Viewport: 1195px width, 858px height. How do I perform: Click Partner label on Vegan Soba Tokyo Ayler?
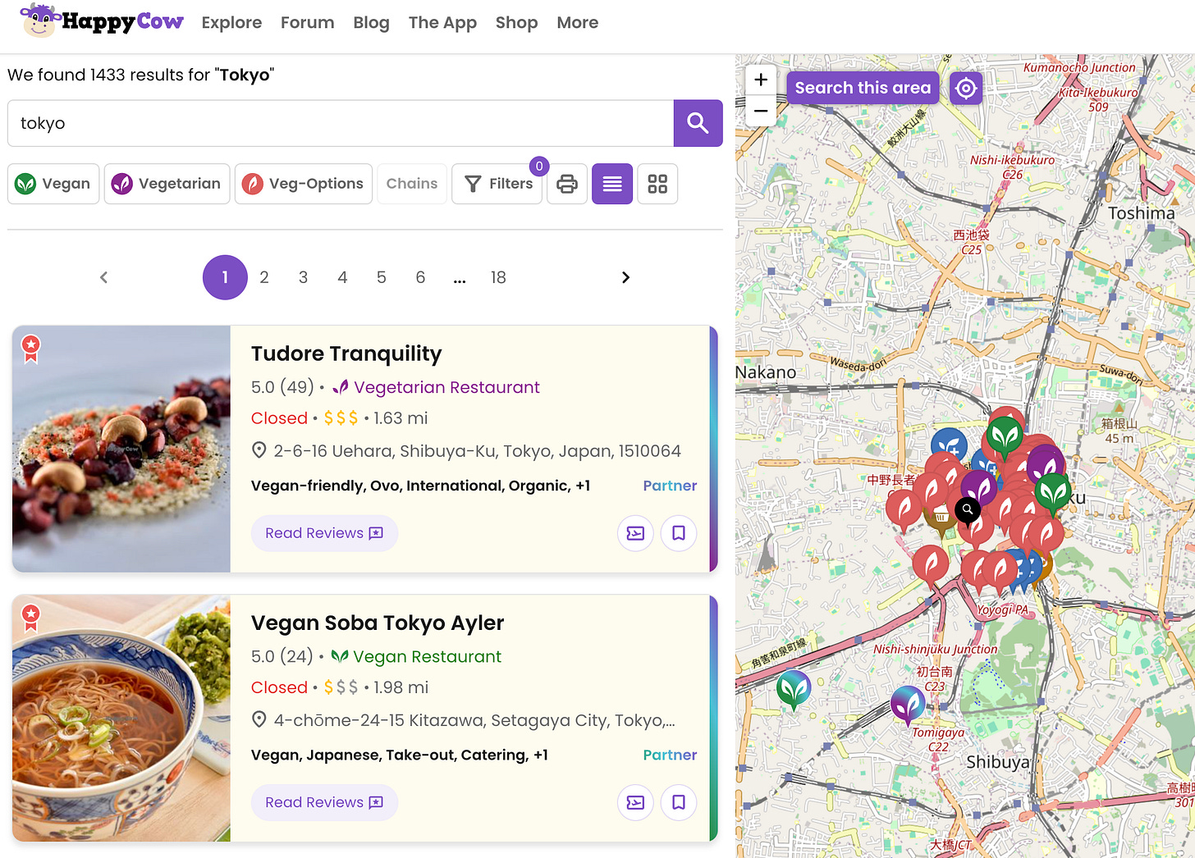coord(670,755)
